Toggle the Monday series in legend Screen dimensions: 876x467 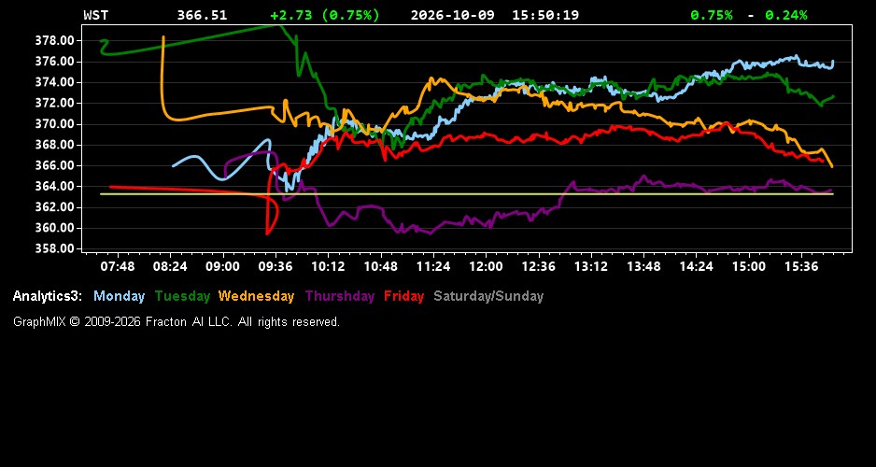pyautogui.click(x=119, y=297)
